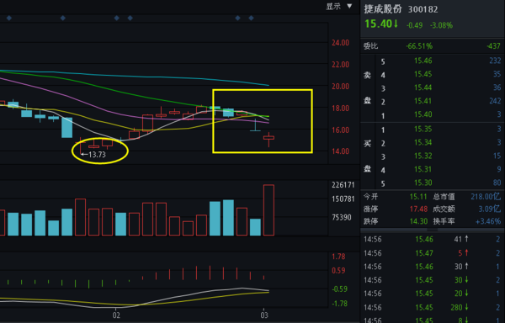505x323 pixels.
Task: Select buy level 1 price 15.35
Action: pyautogui.click(x=423, y=130)
